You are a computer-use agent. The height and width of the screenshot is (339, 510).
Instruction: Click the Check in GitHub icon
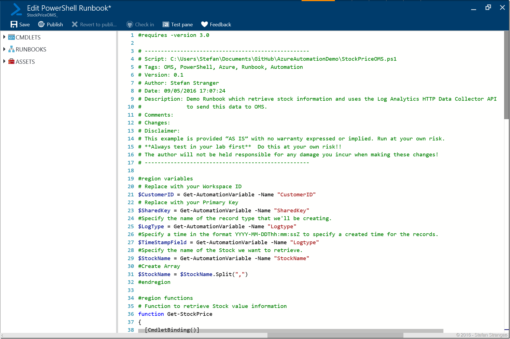tap(130, 24)
